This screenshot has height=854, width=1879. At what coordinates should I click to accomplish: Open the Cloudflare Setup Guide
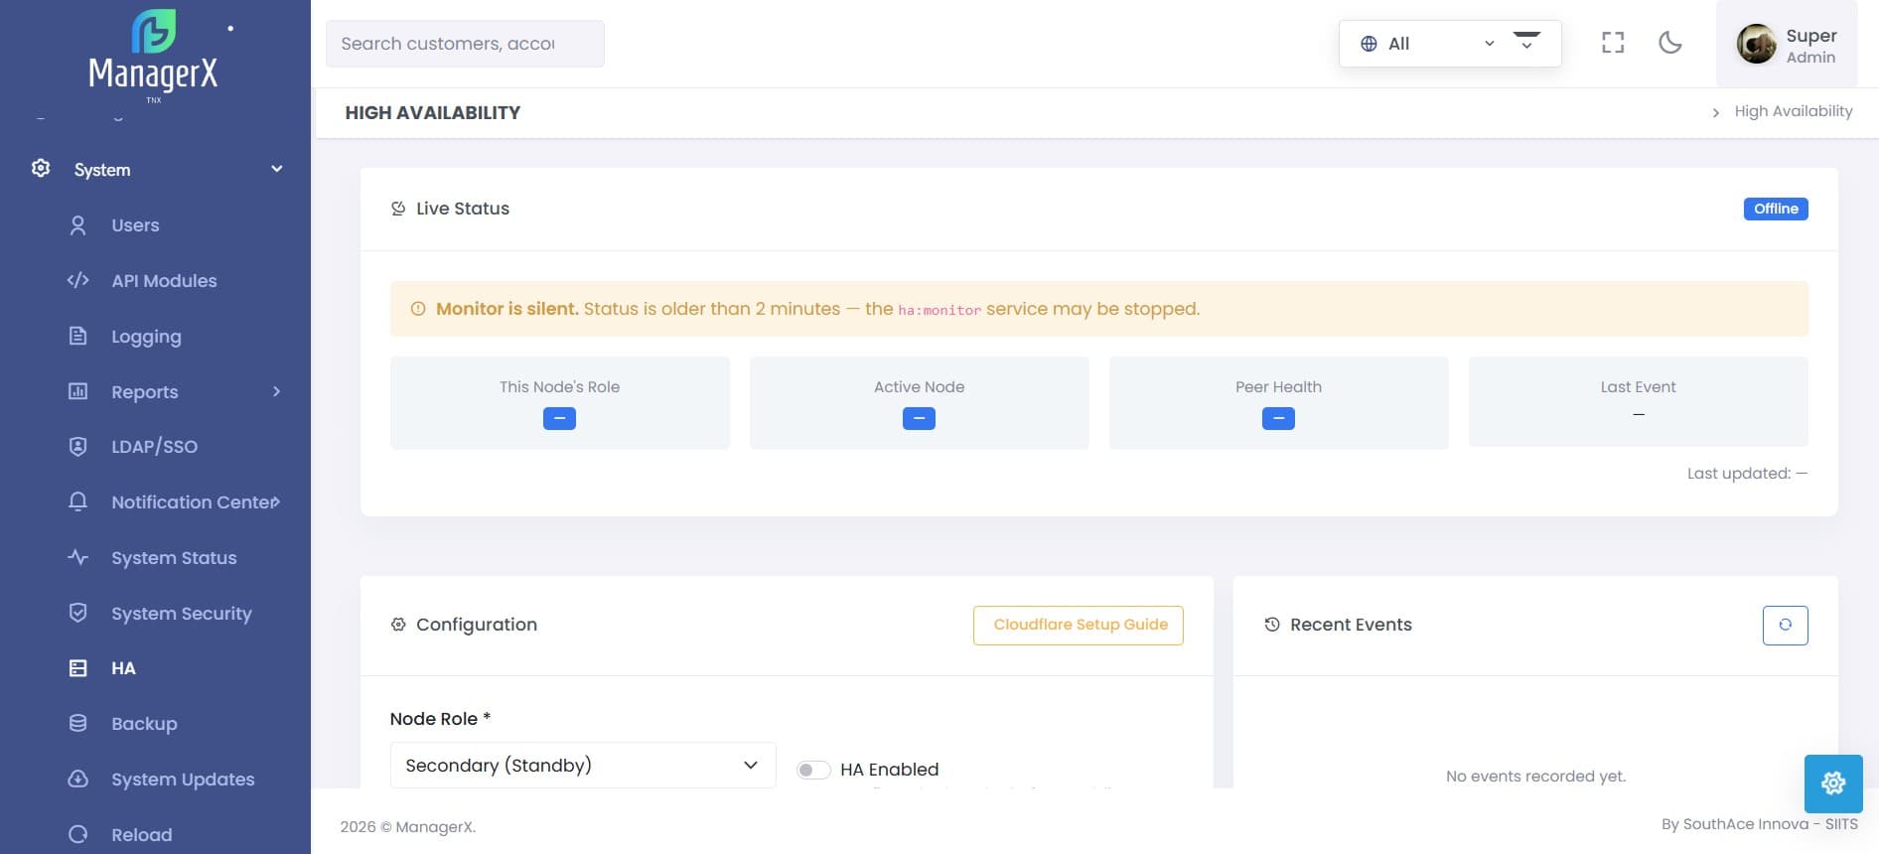pos(1079,625)
